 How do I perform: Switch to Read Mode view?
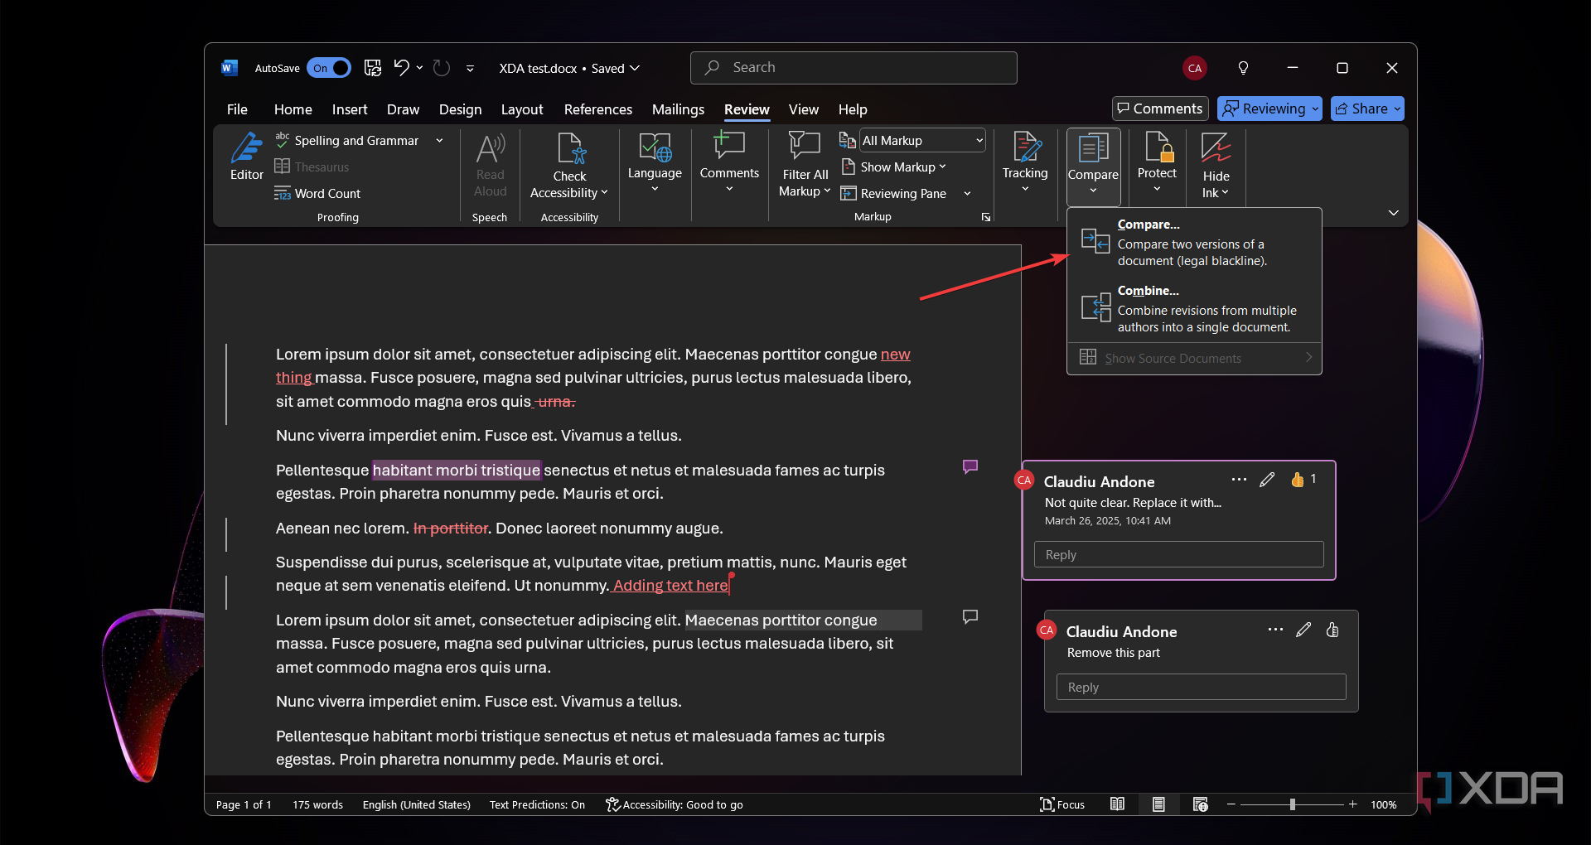coord(1117,804)
